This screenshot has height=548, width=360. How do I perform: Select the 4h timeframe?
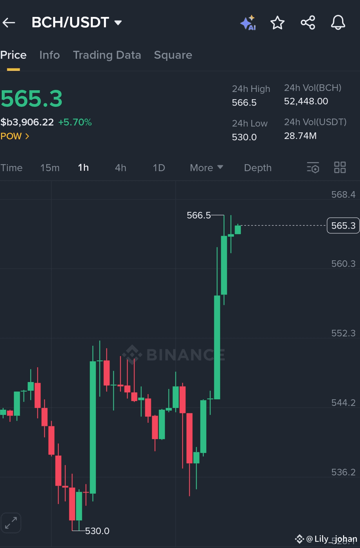[x=120, y=168]
